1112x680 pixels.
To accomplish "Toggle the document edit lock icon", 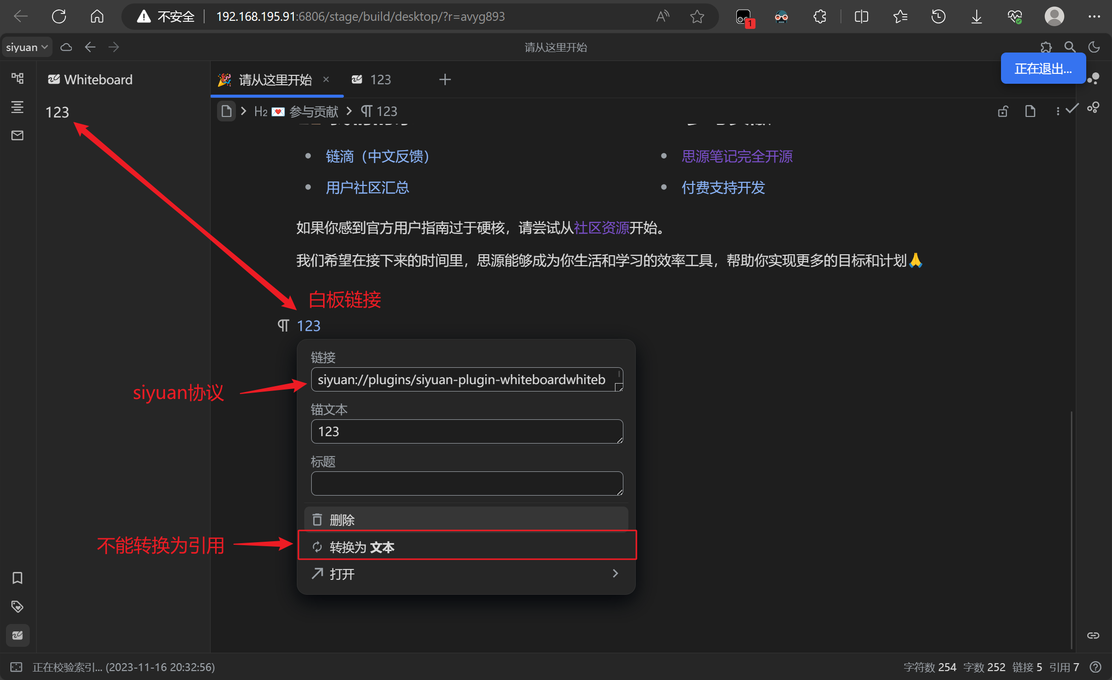I will tap(1003, 111).
